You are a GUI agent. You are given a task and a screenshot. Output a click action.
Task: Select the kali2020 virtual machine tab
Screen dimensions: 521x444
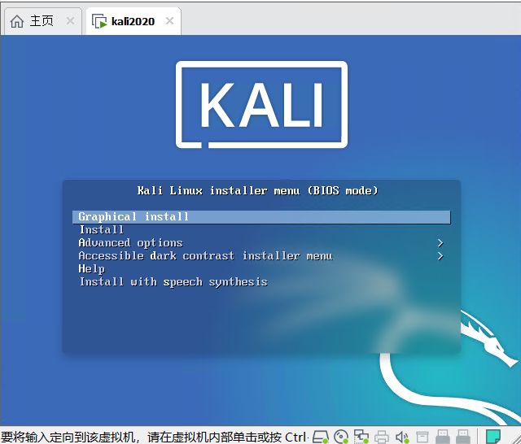pyautogui.click(x=133, y=21)
